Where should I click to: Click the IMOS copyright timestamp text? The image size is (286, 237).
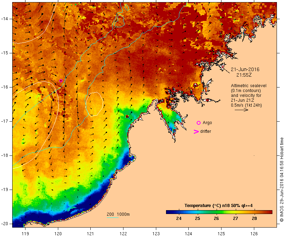point(281,180)
